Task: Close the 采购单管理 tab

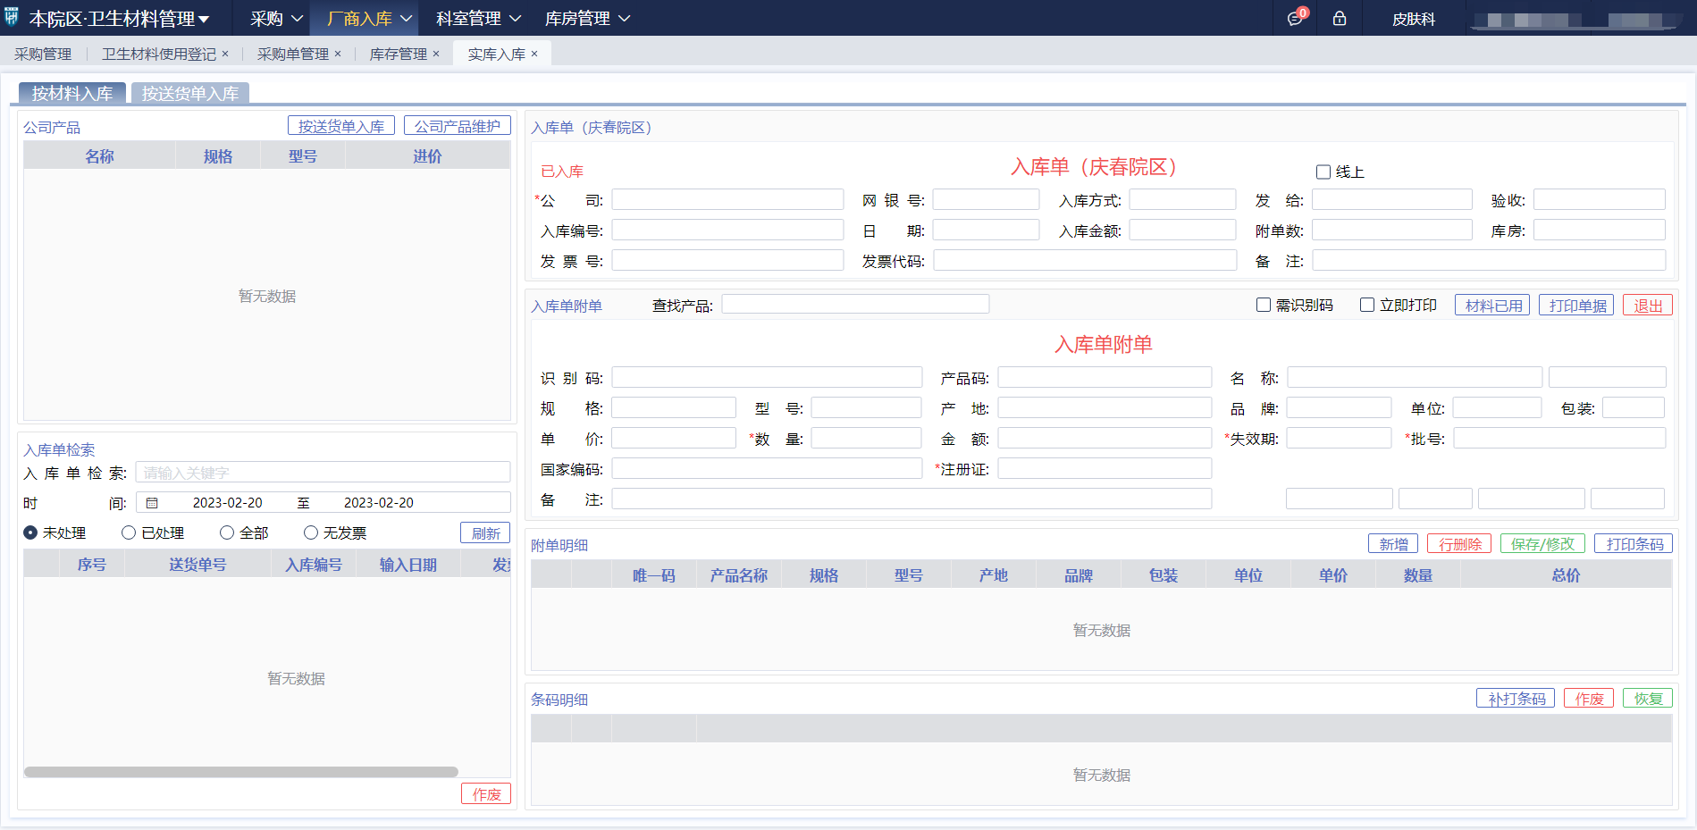Action: click(338, 54)
